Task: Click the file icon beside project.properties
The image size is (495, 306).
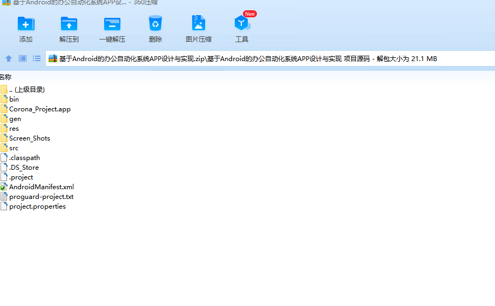Action: pyautogui.click(x=4, y=206)
